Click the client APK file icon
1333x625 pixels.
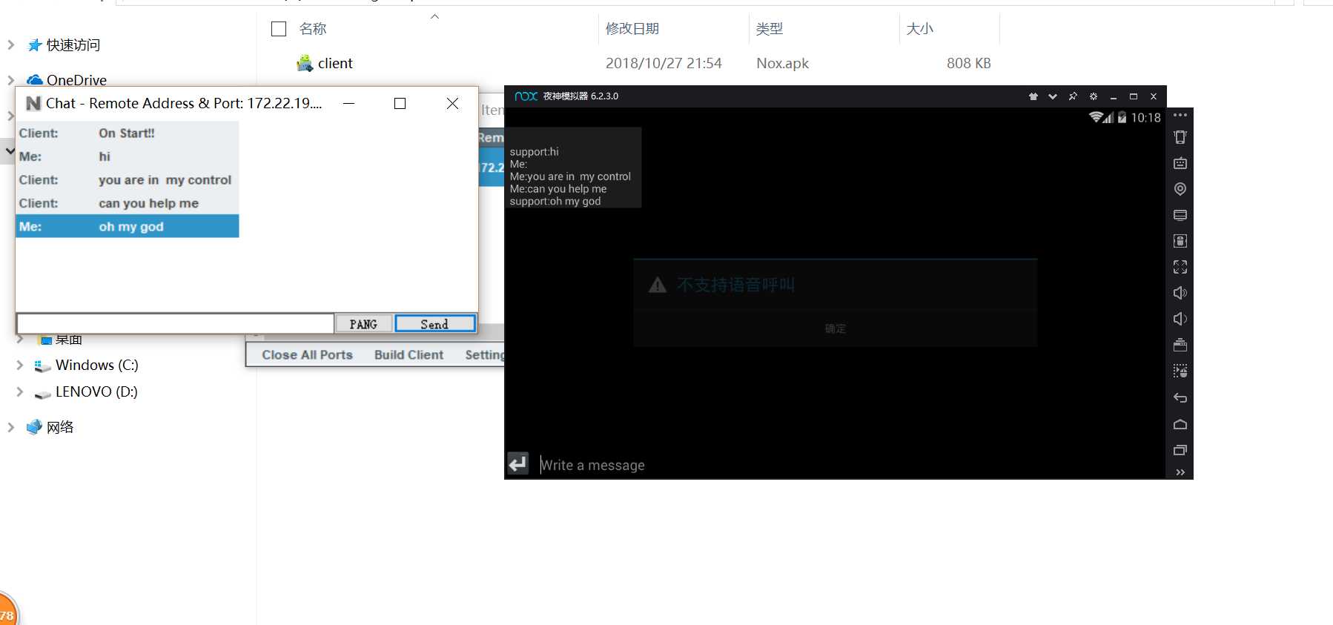(x=304, y=63)
